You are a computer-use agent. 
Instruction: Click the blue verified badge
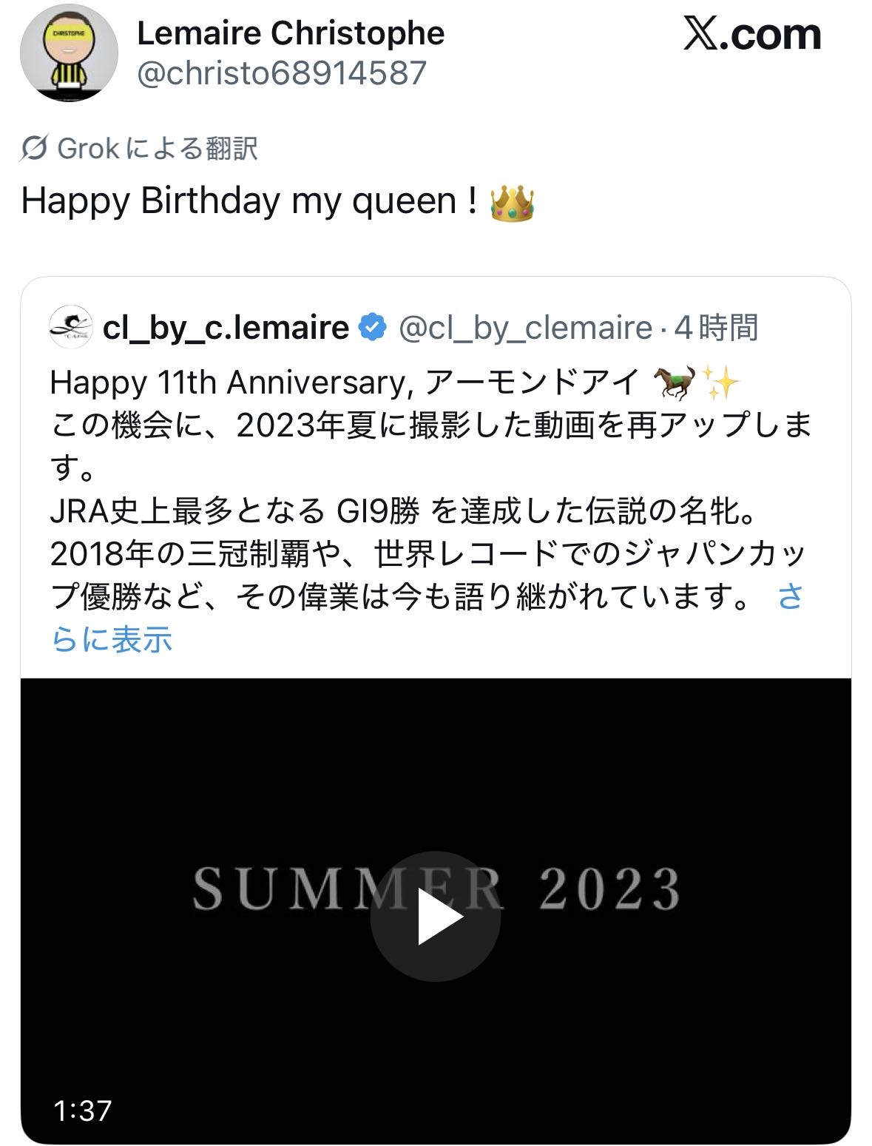coord(372,327)
